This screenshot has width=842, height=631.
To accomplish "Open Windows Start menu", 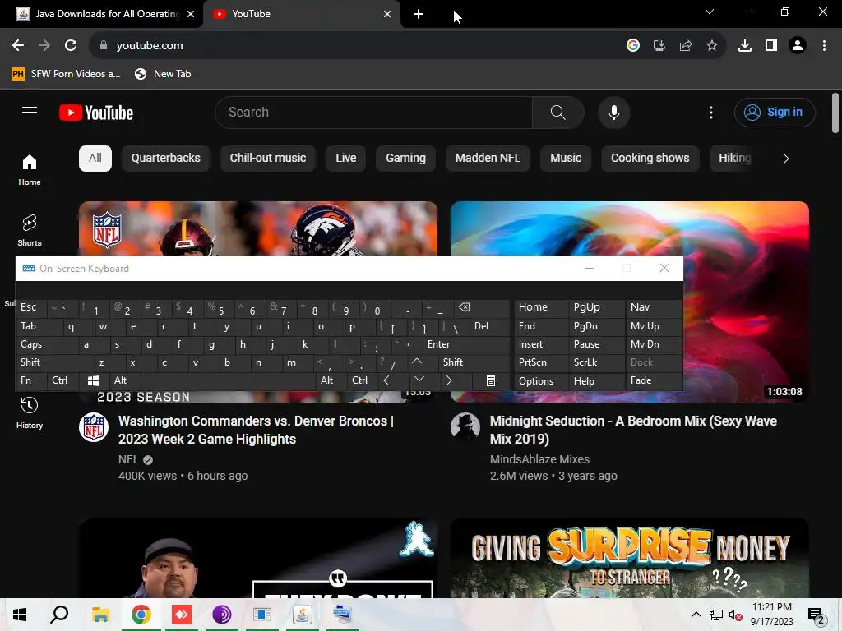I will (x=20, y=615).
